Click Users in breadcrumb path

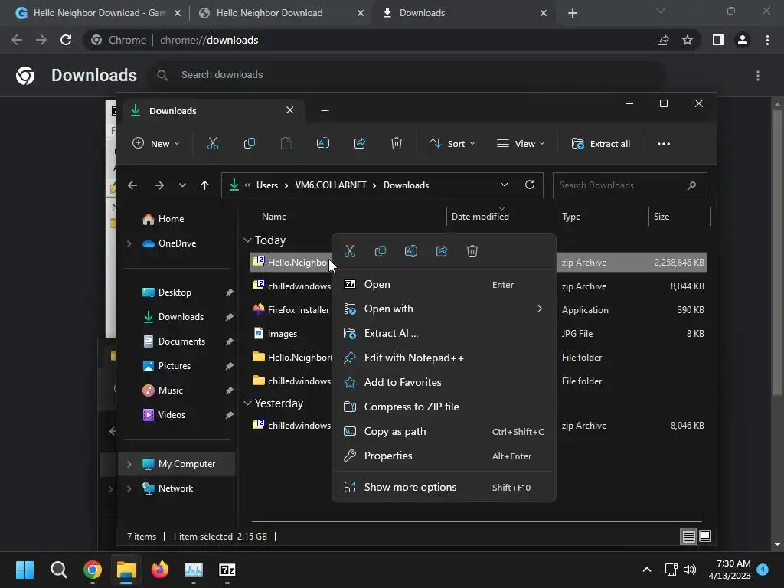pyautogui.click(x=267, y=185)
